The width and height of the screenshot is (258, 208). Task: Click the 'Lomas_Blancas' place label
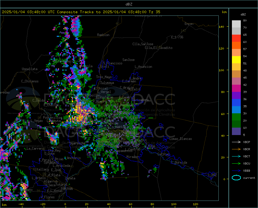click(x=181, y=139)
